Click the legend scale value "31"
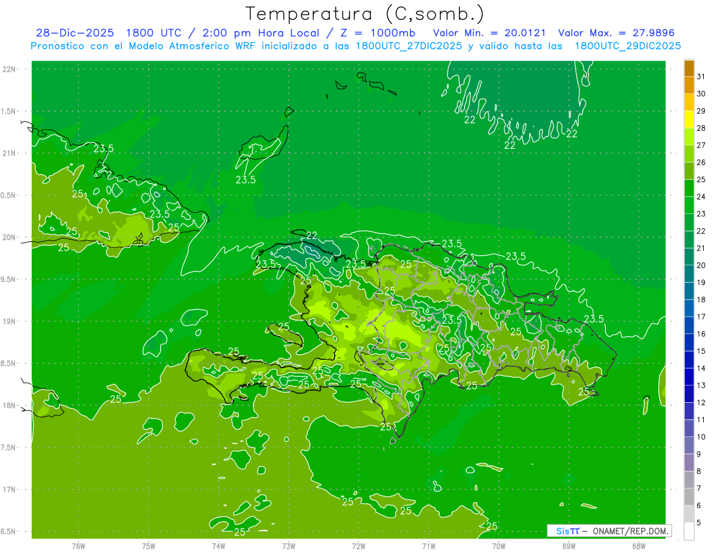 (701, 76)
